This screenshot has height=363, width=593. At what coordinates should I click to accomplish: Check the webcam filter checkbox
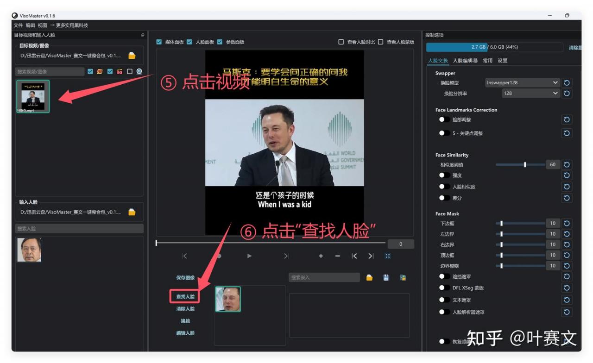[x=130, y=71]
